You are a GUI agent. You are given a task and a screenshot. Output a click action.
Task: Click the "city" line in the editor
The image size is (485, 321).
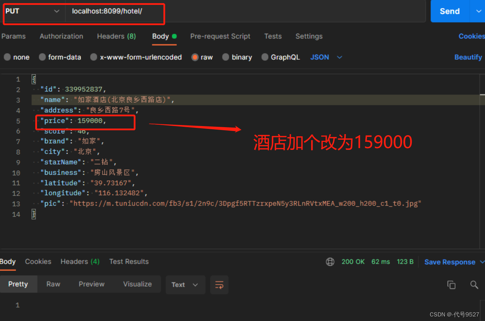coord(70,152)
